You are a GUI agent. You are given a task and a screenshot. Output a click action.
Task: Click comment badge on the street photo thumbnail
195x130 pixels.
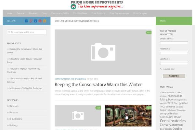tap(149, 108)
